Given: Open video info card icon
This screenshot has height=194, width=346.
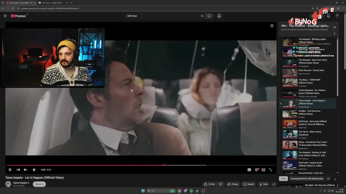Looking at the screenshot, I should pyautogui.click(x=272, y=26).
